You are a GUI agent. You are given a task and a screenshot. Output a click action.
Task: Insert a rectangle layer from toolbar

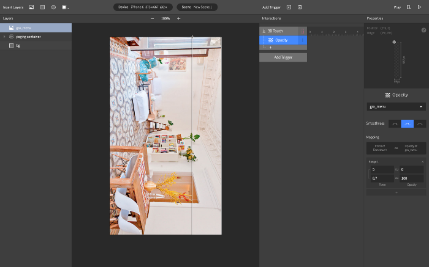pos(42,7)
